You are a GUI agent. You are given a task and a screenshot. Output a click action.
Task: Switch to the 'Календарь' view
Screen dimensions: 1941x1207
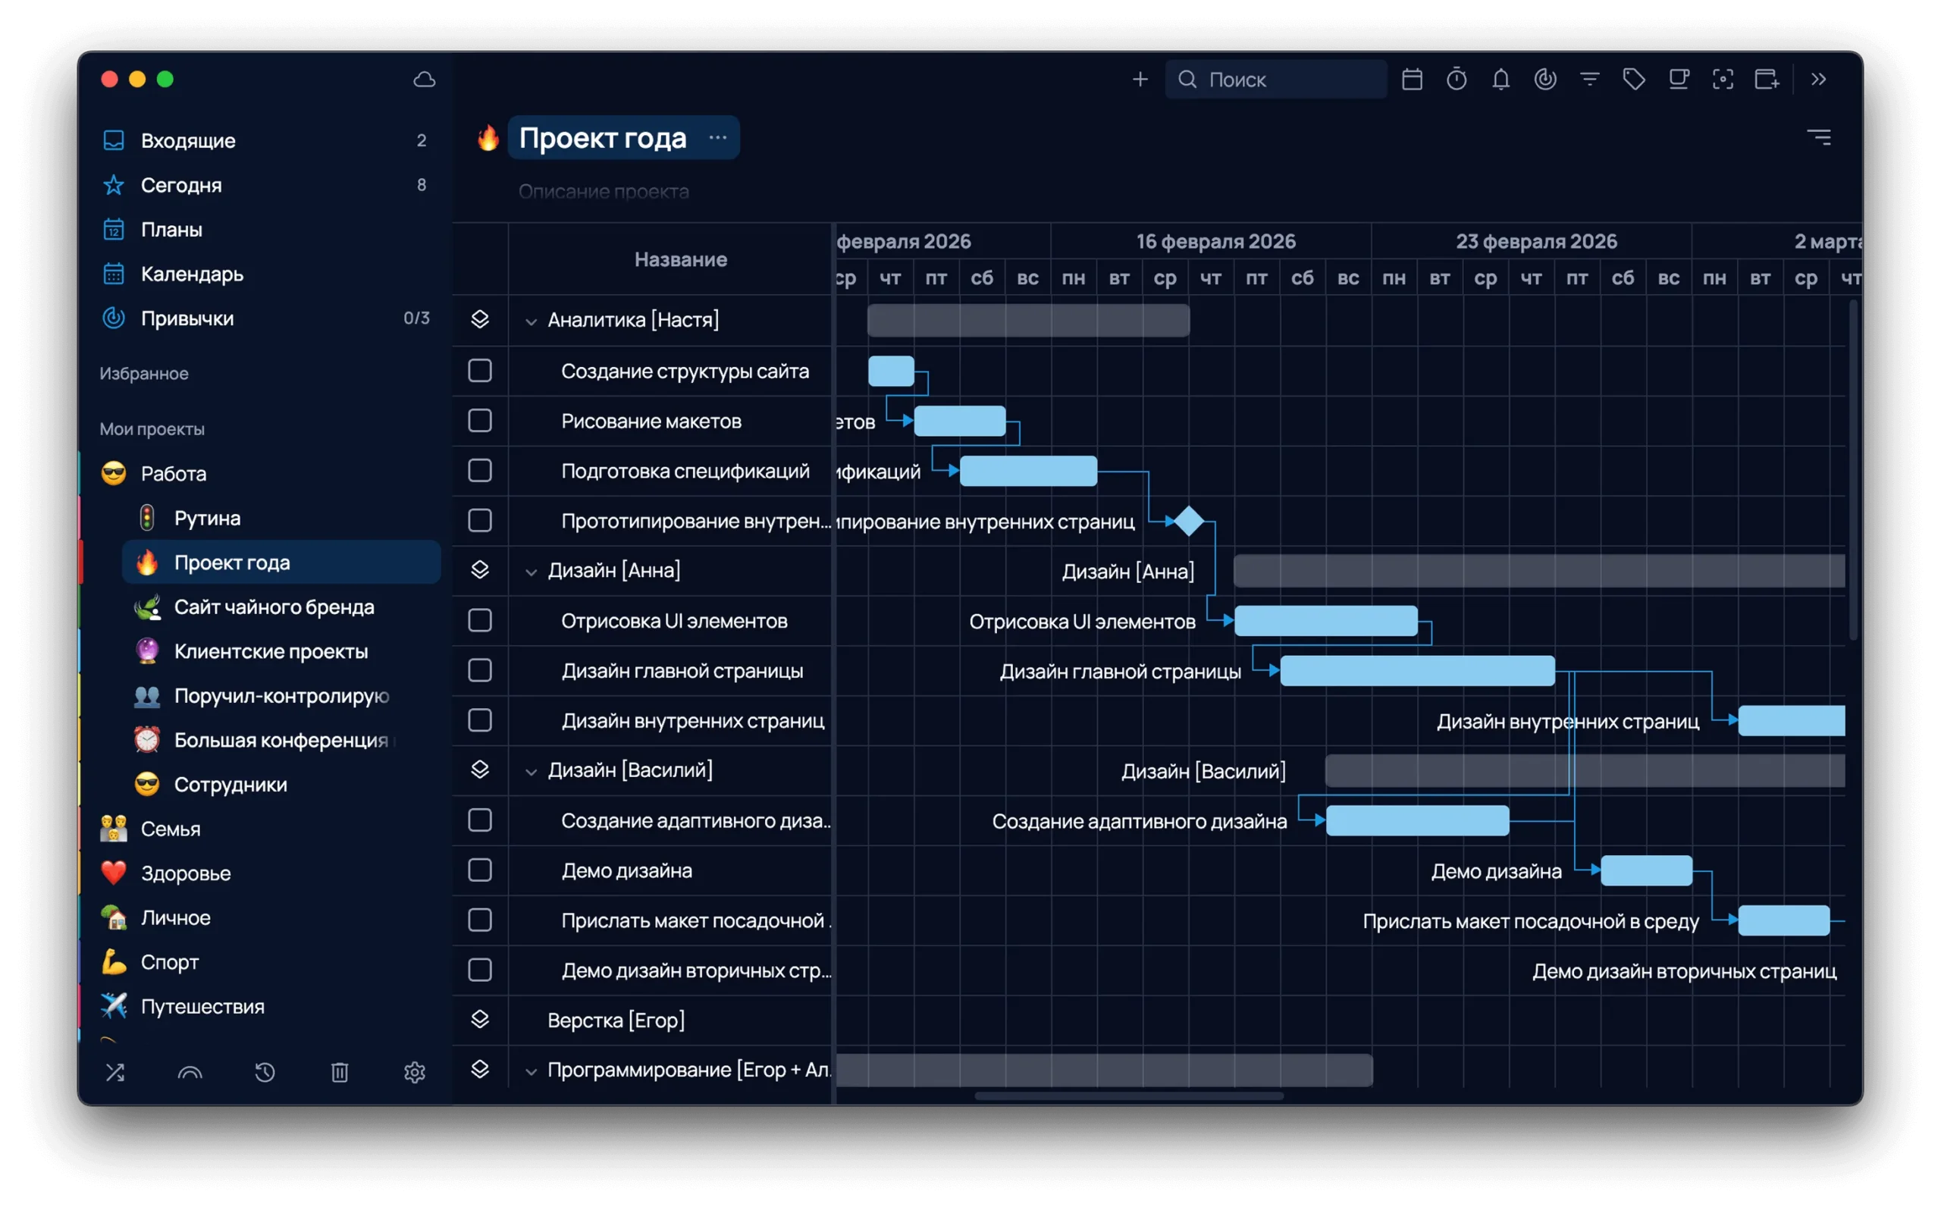tap(193, 274)
